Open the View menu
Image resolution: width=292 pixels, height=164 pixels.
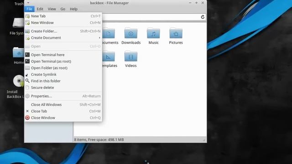pos(52,9)
